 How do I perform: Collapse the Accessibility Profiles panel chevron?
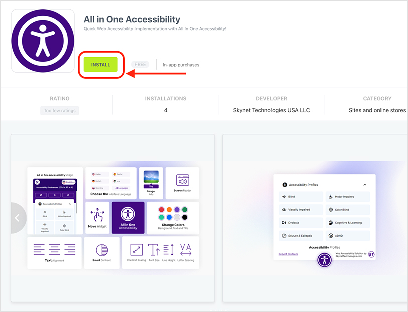pos(365,185)
